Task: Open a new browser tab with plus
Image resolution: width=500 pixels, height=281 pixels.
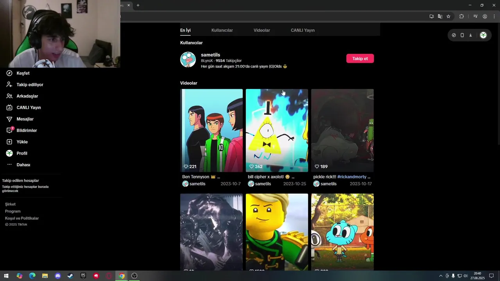Action: [x=138, y=5]
